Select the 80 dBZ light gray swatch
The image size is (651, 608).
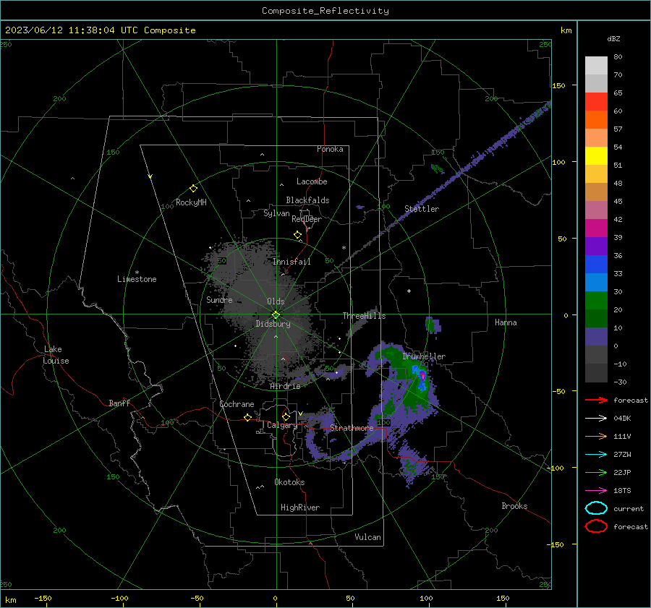point(596,65)
